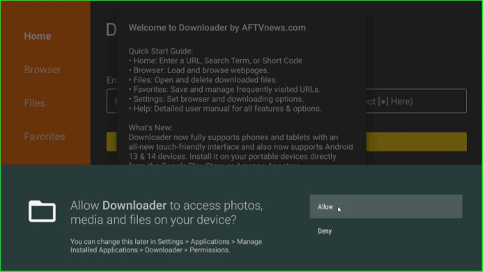Open the Home section in sidebar

38,36
